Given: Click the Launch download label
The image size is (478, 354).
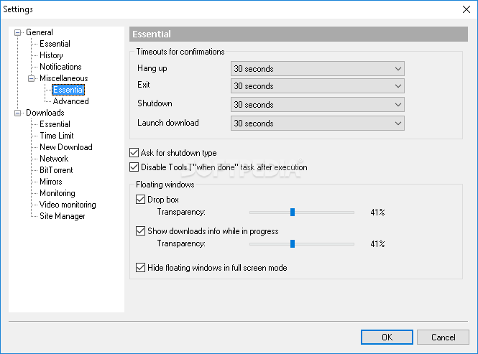Looking at the screenshot, I should coord(168,123).
